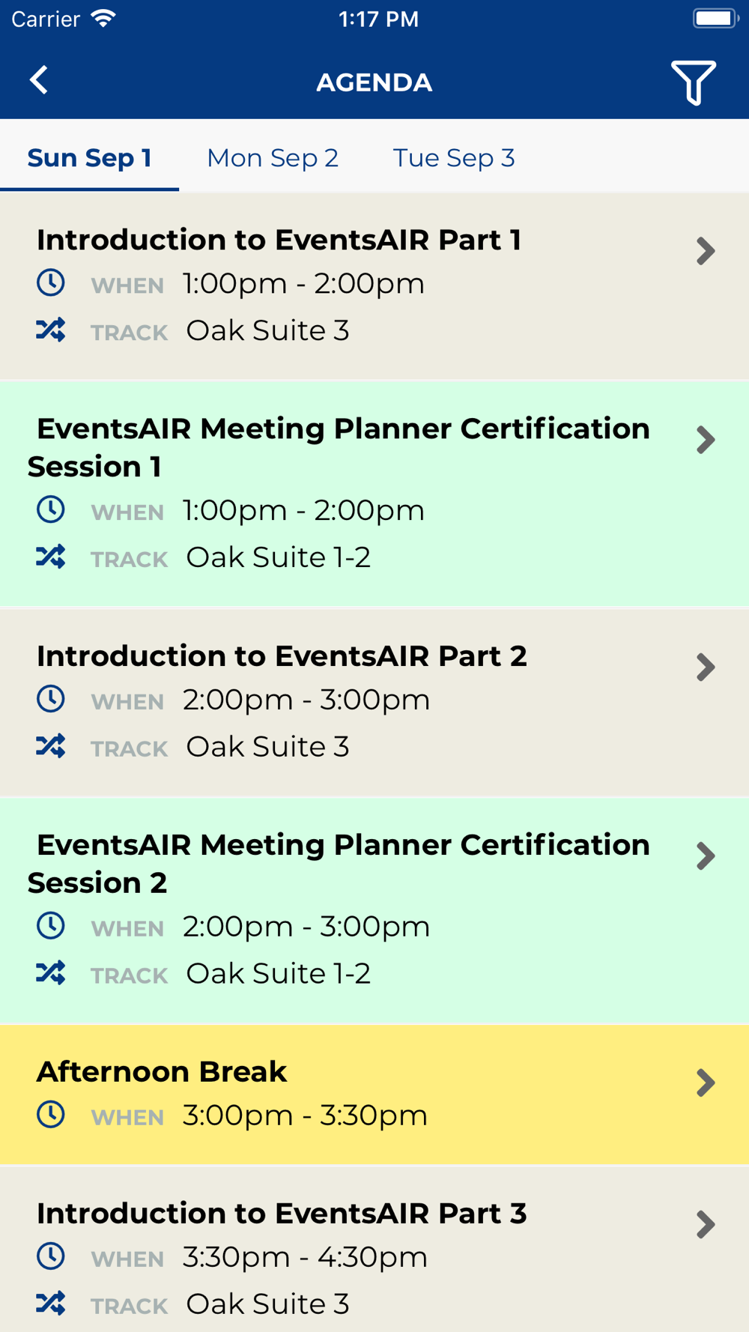Switch to Mon Sep 2 tab

273,158
